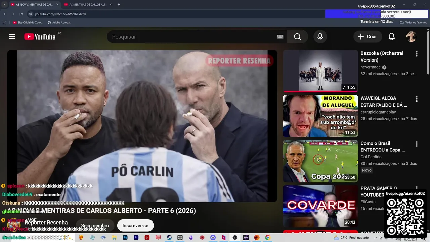This screenshot has height=242, width=430.
Task: Open the weather widget showing 27°C
Action: [x=351, y=238]
